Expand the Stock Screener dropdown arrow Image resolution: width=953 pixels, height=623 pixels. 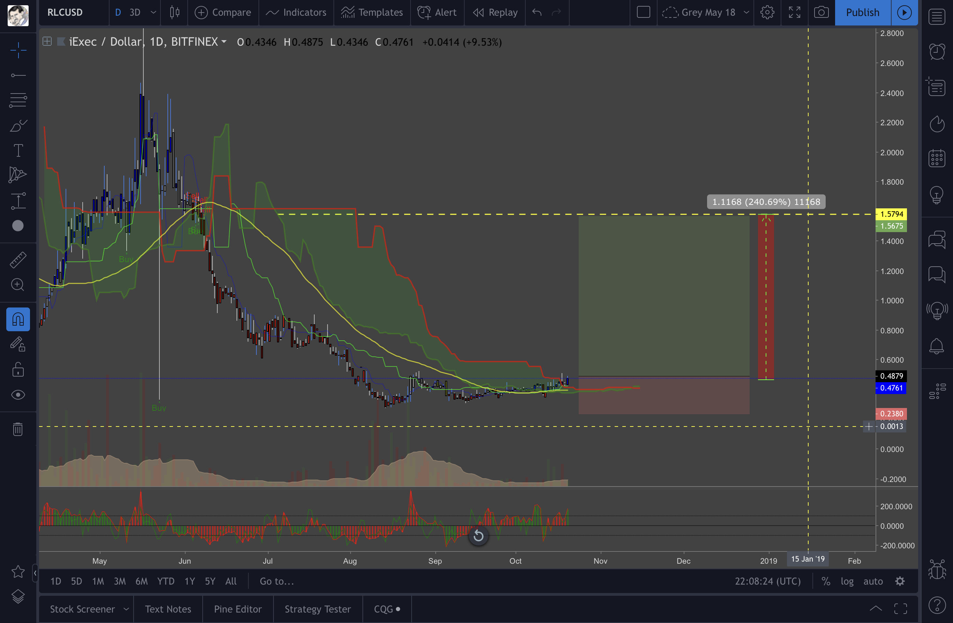pos(126,609)
